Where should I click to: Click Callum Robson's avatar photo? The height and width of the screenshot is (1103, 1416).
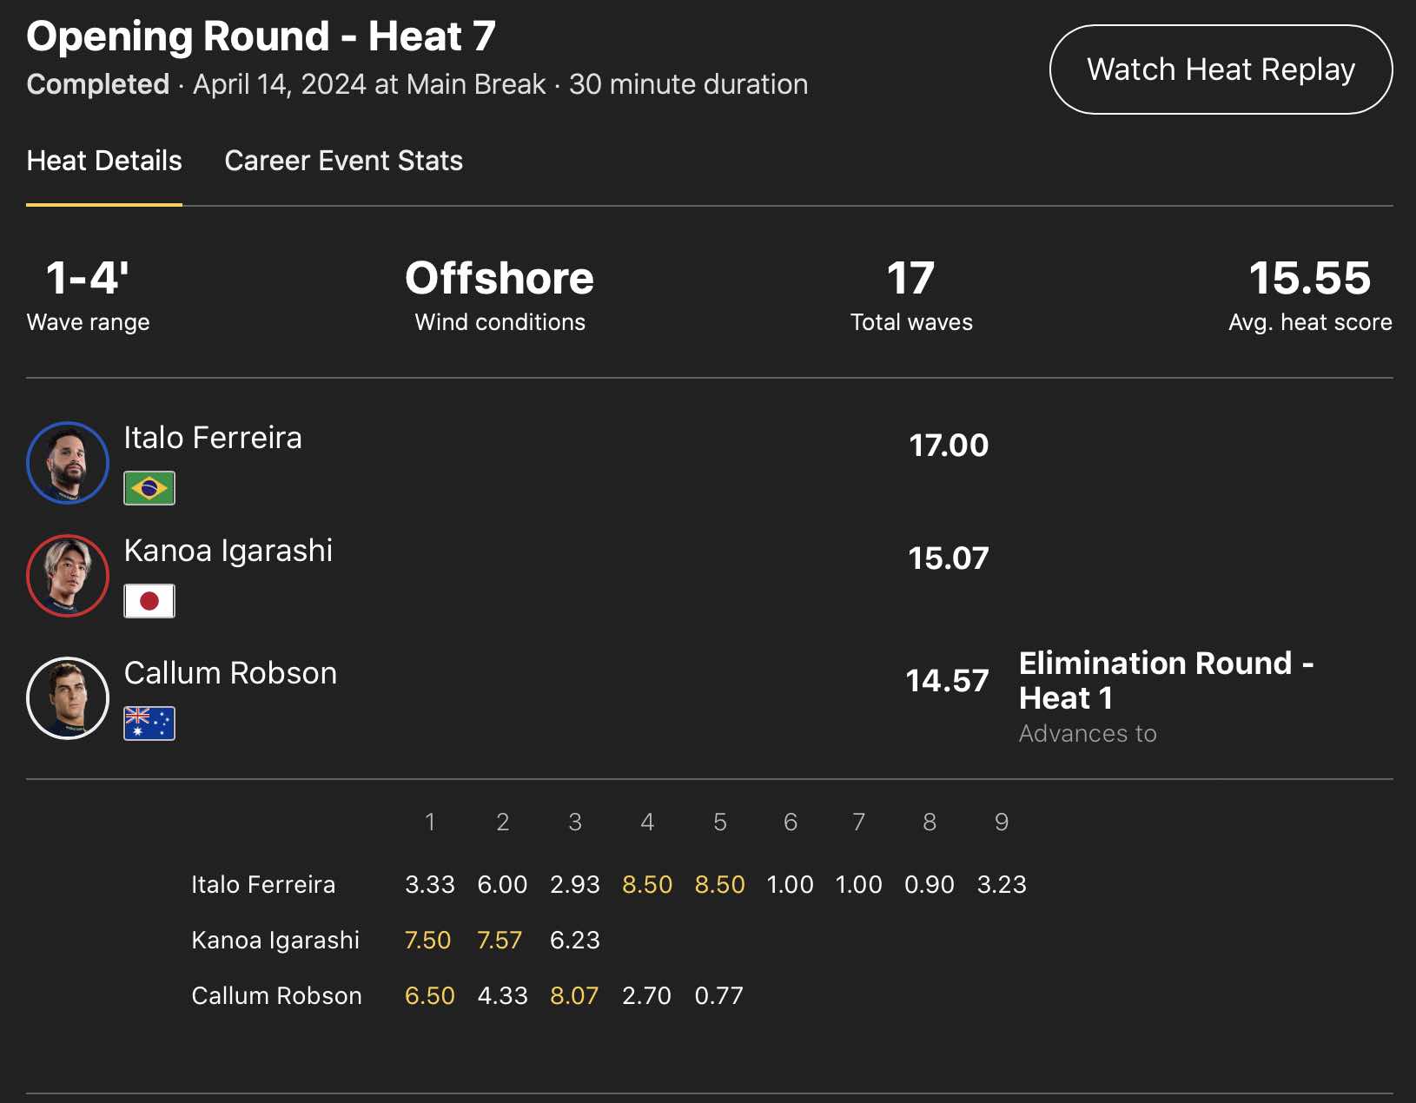(68, 698)
